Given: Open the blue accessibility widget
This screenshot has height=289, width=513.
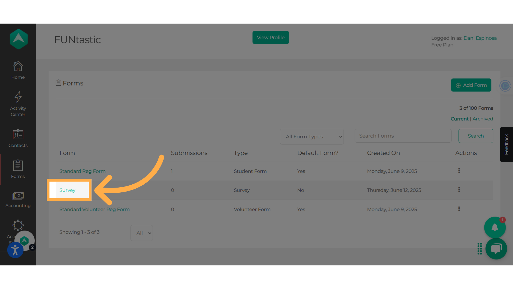Looking at the screenshot, I should (x=15, y=250).
